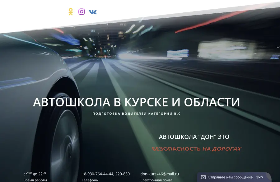Click the working hours 'с 9 до 22'

35,174
